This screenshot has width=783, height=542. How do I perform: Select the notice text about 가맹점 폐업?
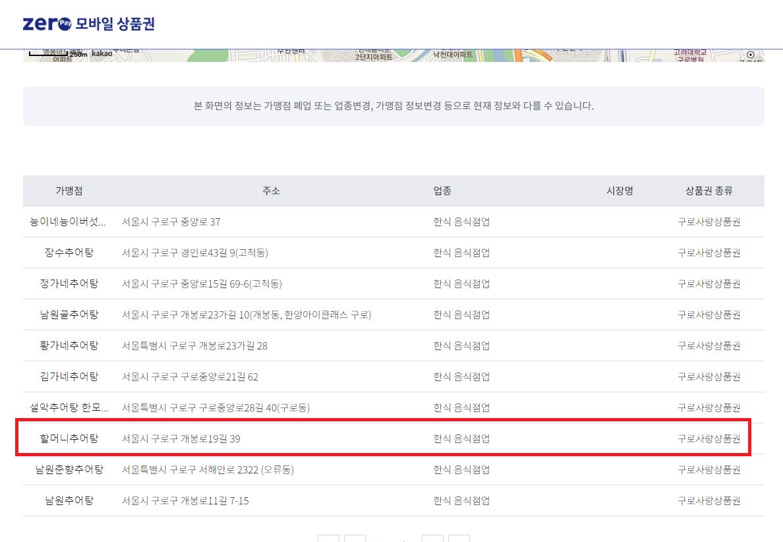[x=393, y=106]
